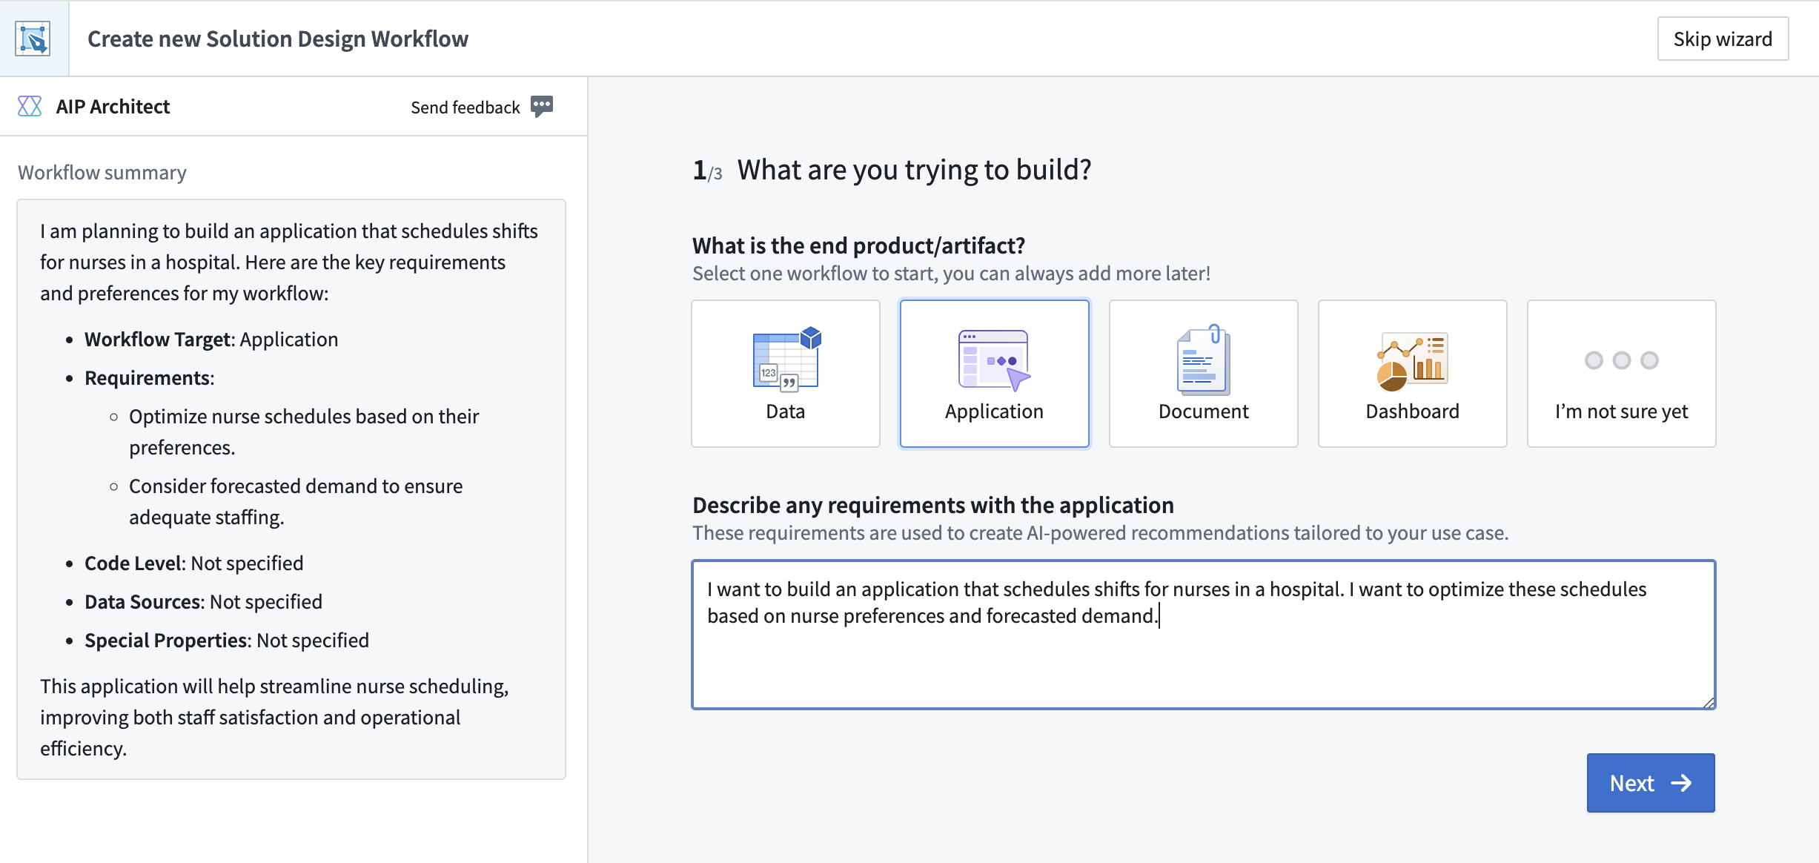Click the Workflow summary heading

[x=102, y=173]
